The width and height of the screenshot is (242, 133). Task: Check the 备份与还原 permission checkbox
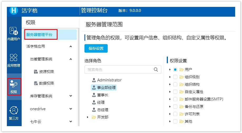point(175,107)
